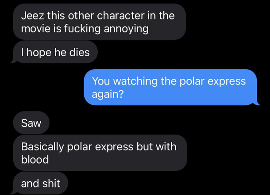
Task: Click the word 'fucking' in first message
Action: click(x=82, y=29)
